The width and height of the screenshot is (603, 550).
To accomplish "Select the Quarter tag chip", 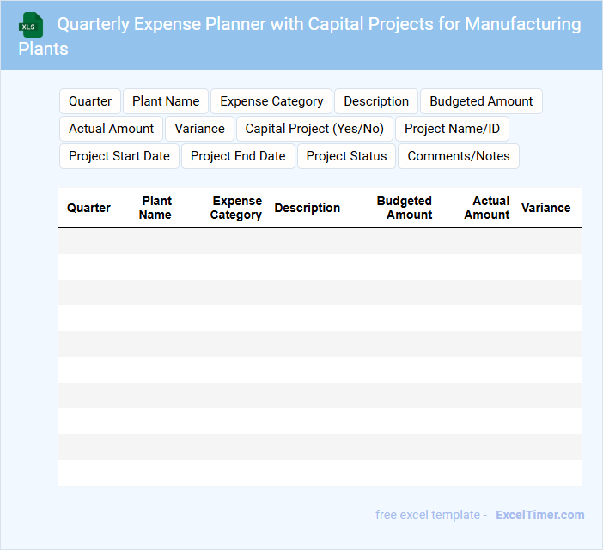I will pos(90,101).
